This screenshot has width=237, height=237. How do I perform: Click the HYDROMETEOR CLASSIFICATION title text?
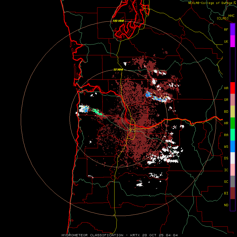[92, 235]
